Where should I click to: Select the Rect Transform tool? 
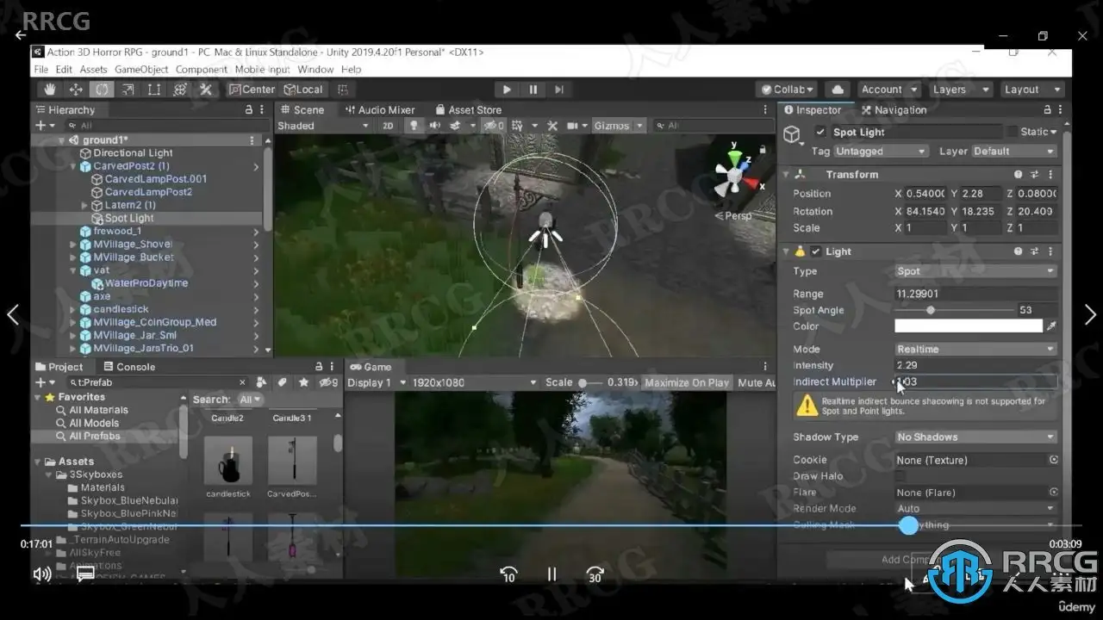(154, 90)
